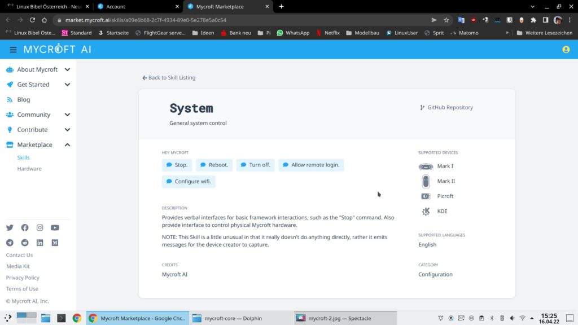Click the "Allow remote login." chip
578x325 pixels.
(311, 165)
